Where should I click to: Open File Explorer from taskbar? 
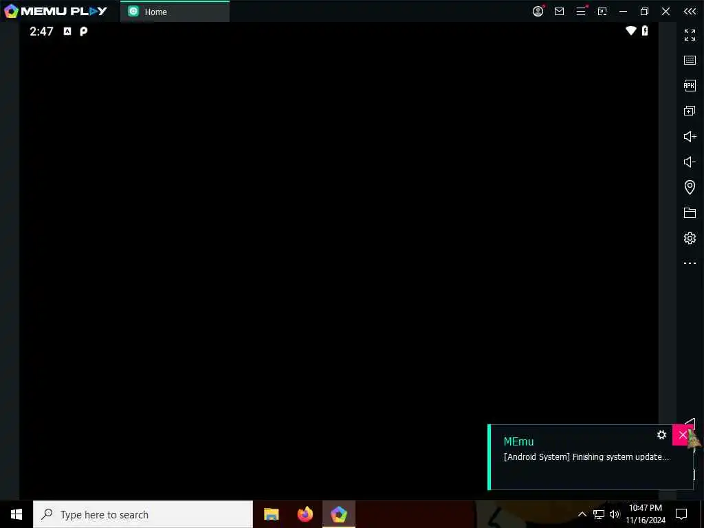(x=271, y=514)
